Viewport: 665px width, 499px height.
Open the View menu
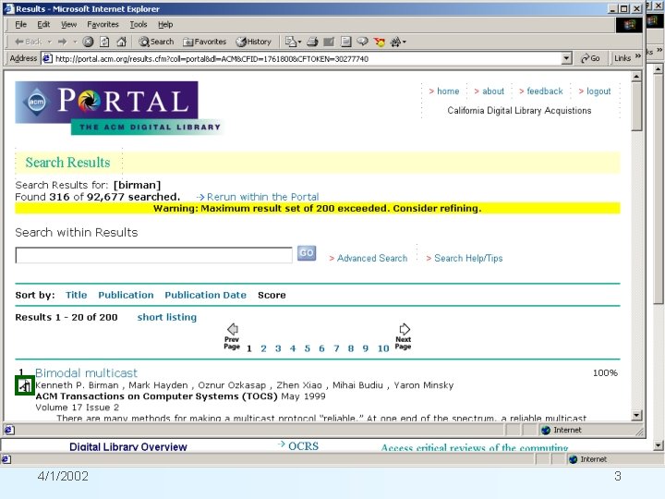coord(68,25)
